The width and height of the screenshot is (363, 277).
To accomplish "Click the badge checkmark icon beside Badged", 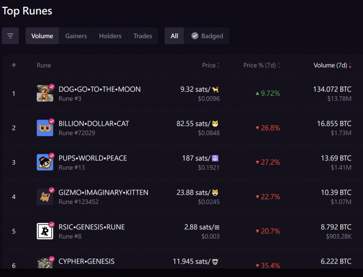I will tap(195, 36).
